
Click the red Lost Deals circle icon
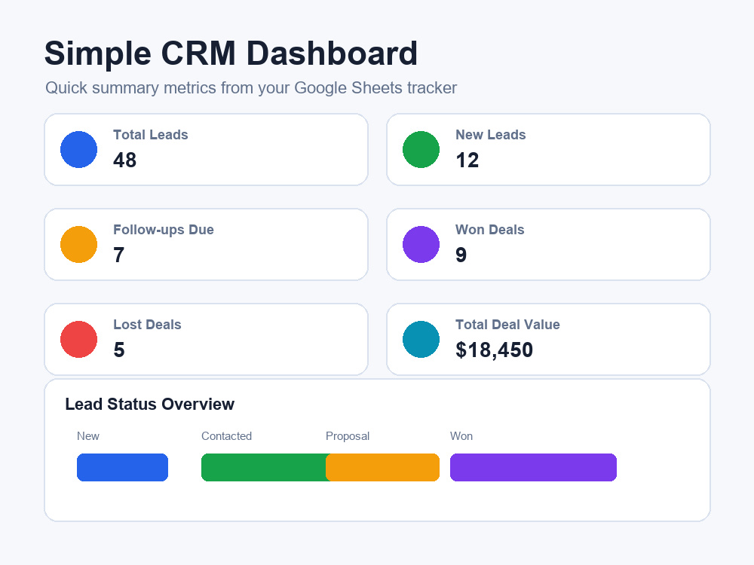coord(79,339)
